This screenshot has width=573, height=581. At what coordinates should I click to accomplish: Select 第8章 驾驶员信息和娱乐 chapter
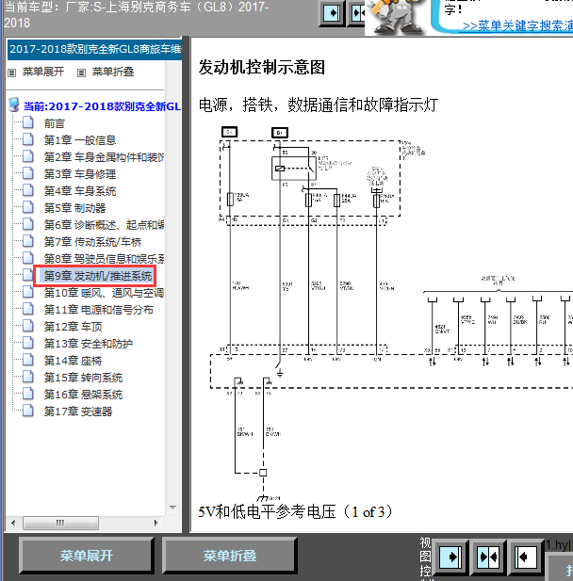(x=104, y=259)
